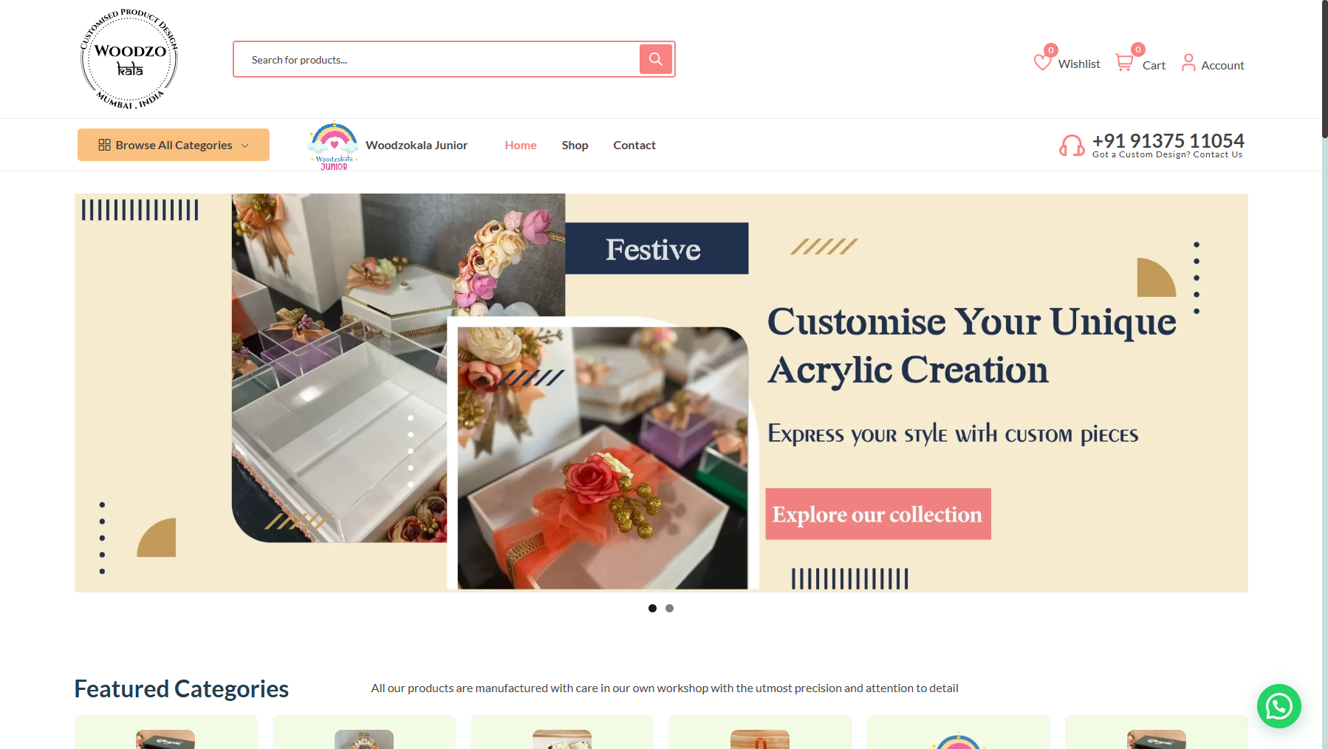Click the chevron on Browse All Categories
Screen dimensions: 1328x749
245,146
